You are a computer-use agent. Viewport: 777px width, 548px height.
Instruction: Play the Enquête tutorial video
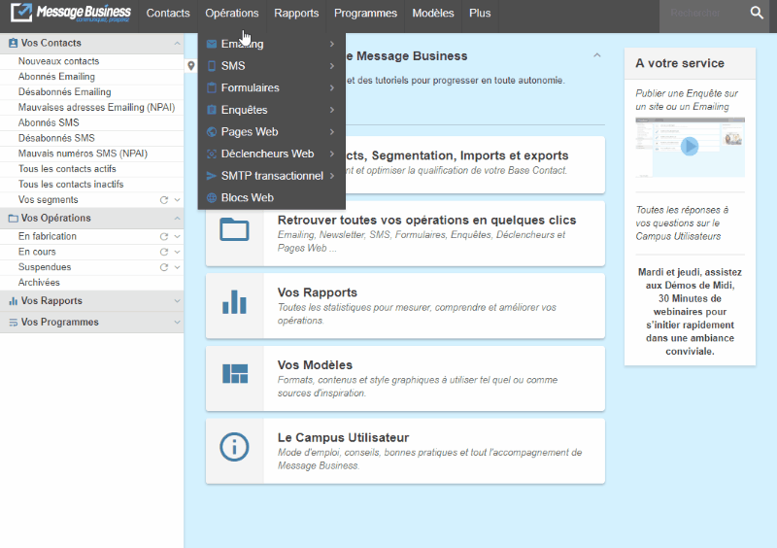(x=690, y=147)
